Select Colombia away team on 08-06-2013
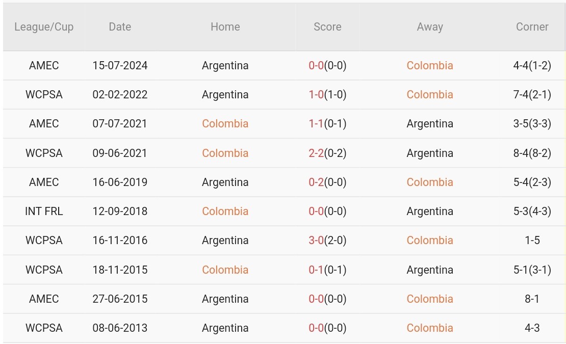Image resolution: width=566 pixels, height=344 pixels. click(x=430, y=328)
